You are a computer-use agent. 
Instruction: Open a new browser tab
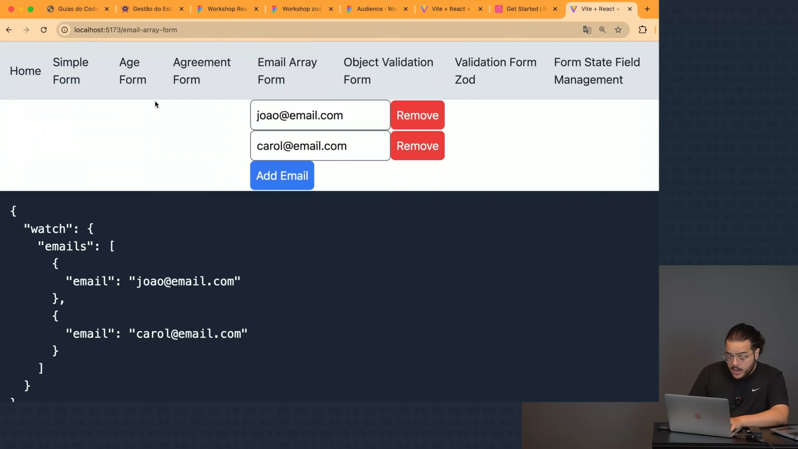647,9
